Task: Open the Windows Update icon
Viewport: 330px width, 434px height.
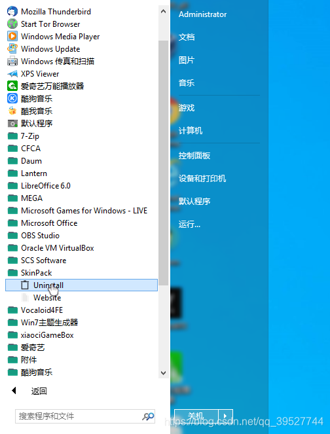Action: coord(12,49)
